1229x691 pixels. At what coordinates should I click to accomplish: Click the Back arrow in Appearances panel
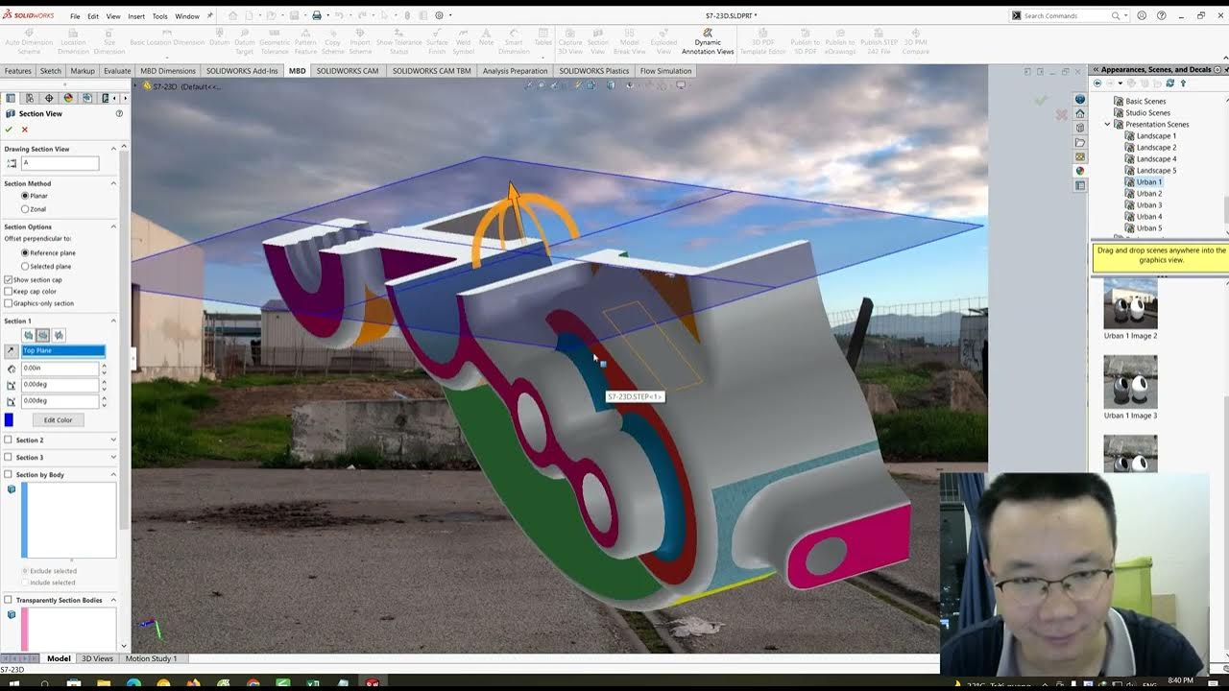coord(1097,83)
